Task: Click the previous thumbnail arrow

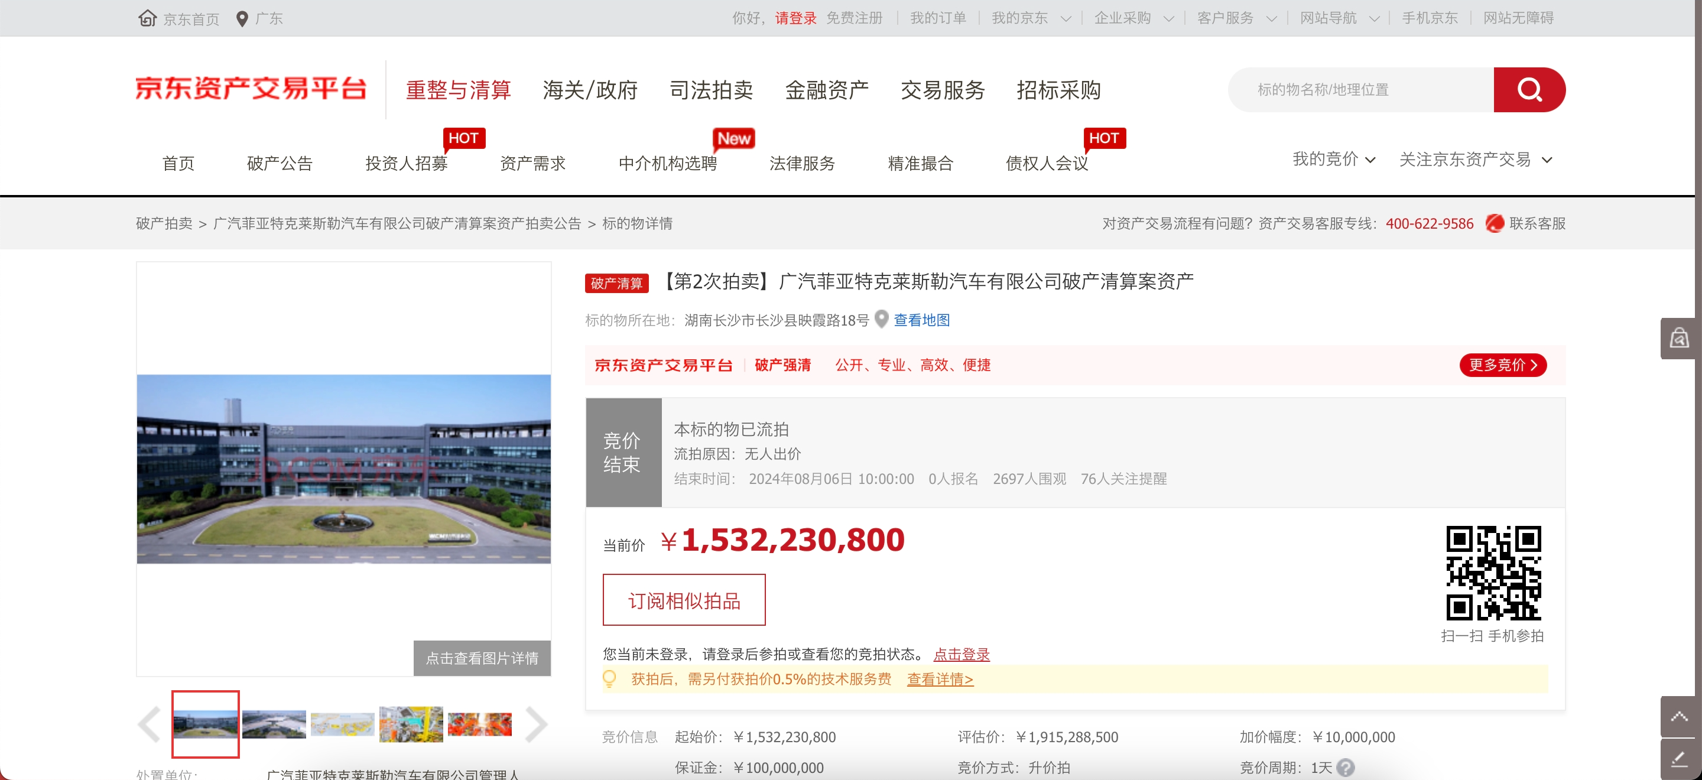Action: click(150, 724)
